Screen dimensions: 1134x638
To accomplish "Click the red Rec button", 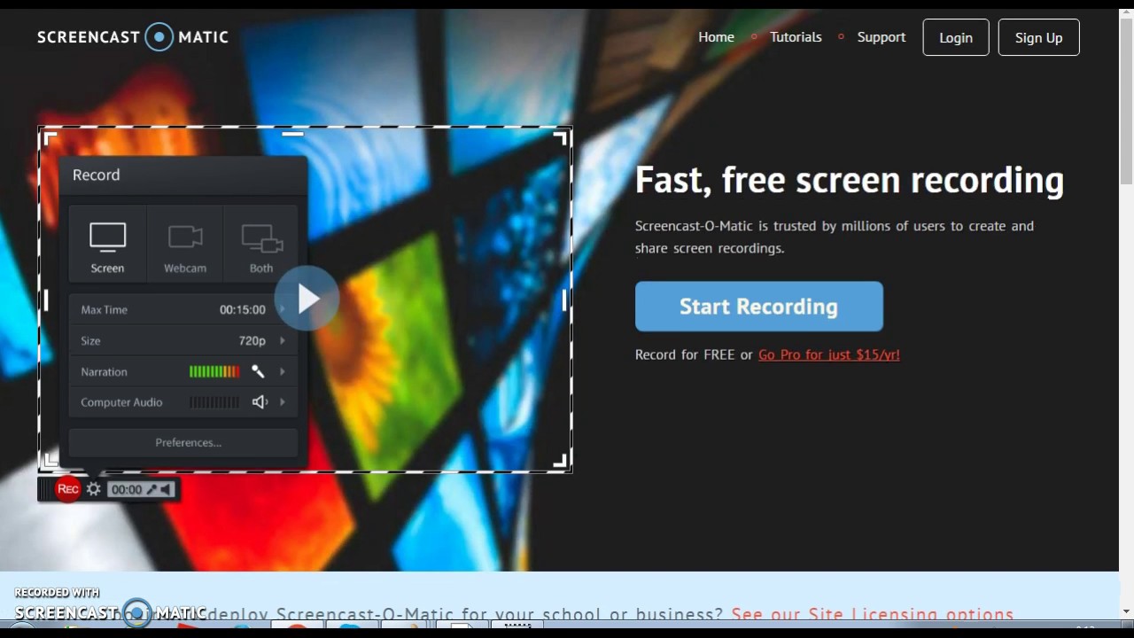I will [x=67, y=489].
